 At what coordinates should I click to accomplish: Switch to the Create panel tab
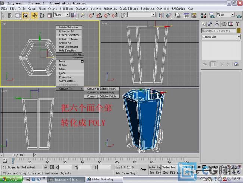point(203,24)
